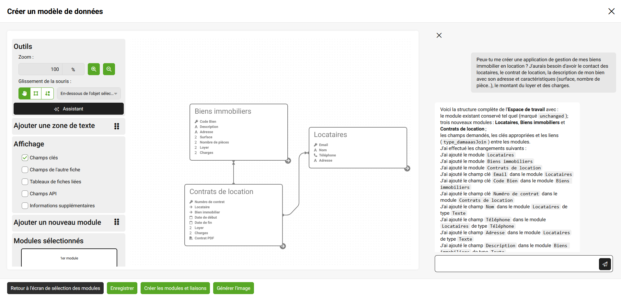
Task: Click the zoom out magnifier button
Action: (x=109, y=69)
